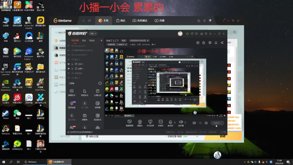293x165 pixels.
Task: Add the 手机投屏 phone casting source
Action: (150, 123)
